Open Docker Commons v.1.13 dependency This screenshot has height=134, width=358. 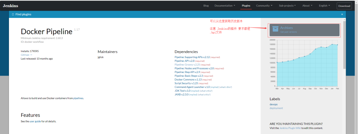(x=188, y=80)
